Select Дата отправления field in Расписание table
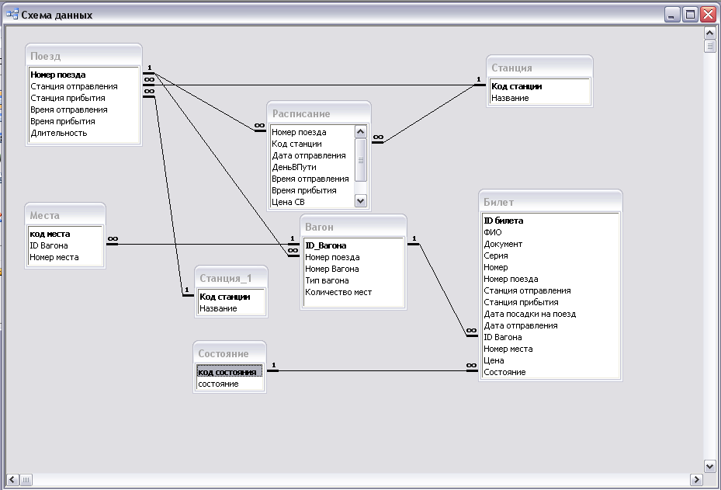 (x=313, y=155)
